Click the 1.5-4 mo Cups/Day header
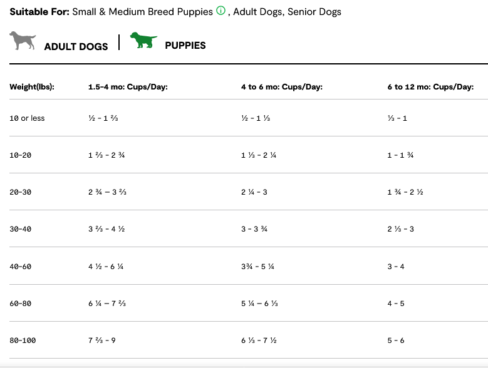Viewport: 488px width, 368px height. point(128,87)
